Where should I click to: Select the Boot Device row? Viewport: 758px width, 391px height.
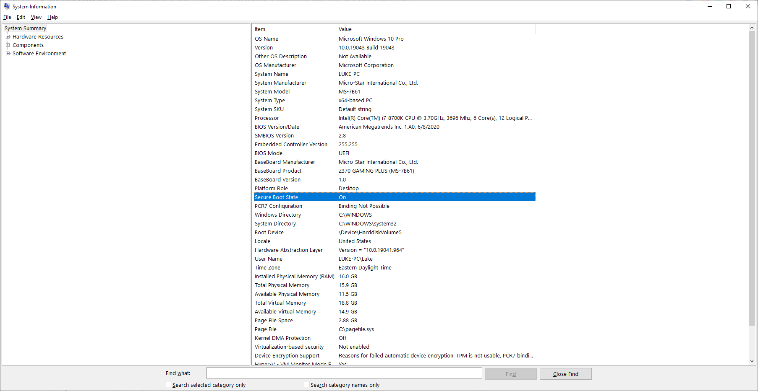click(x=395, y=233)
